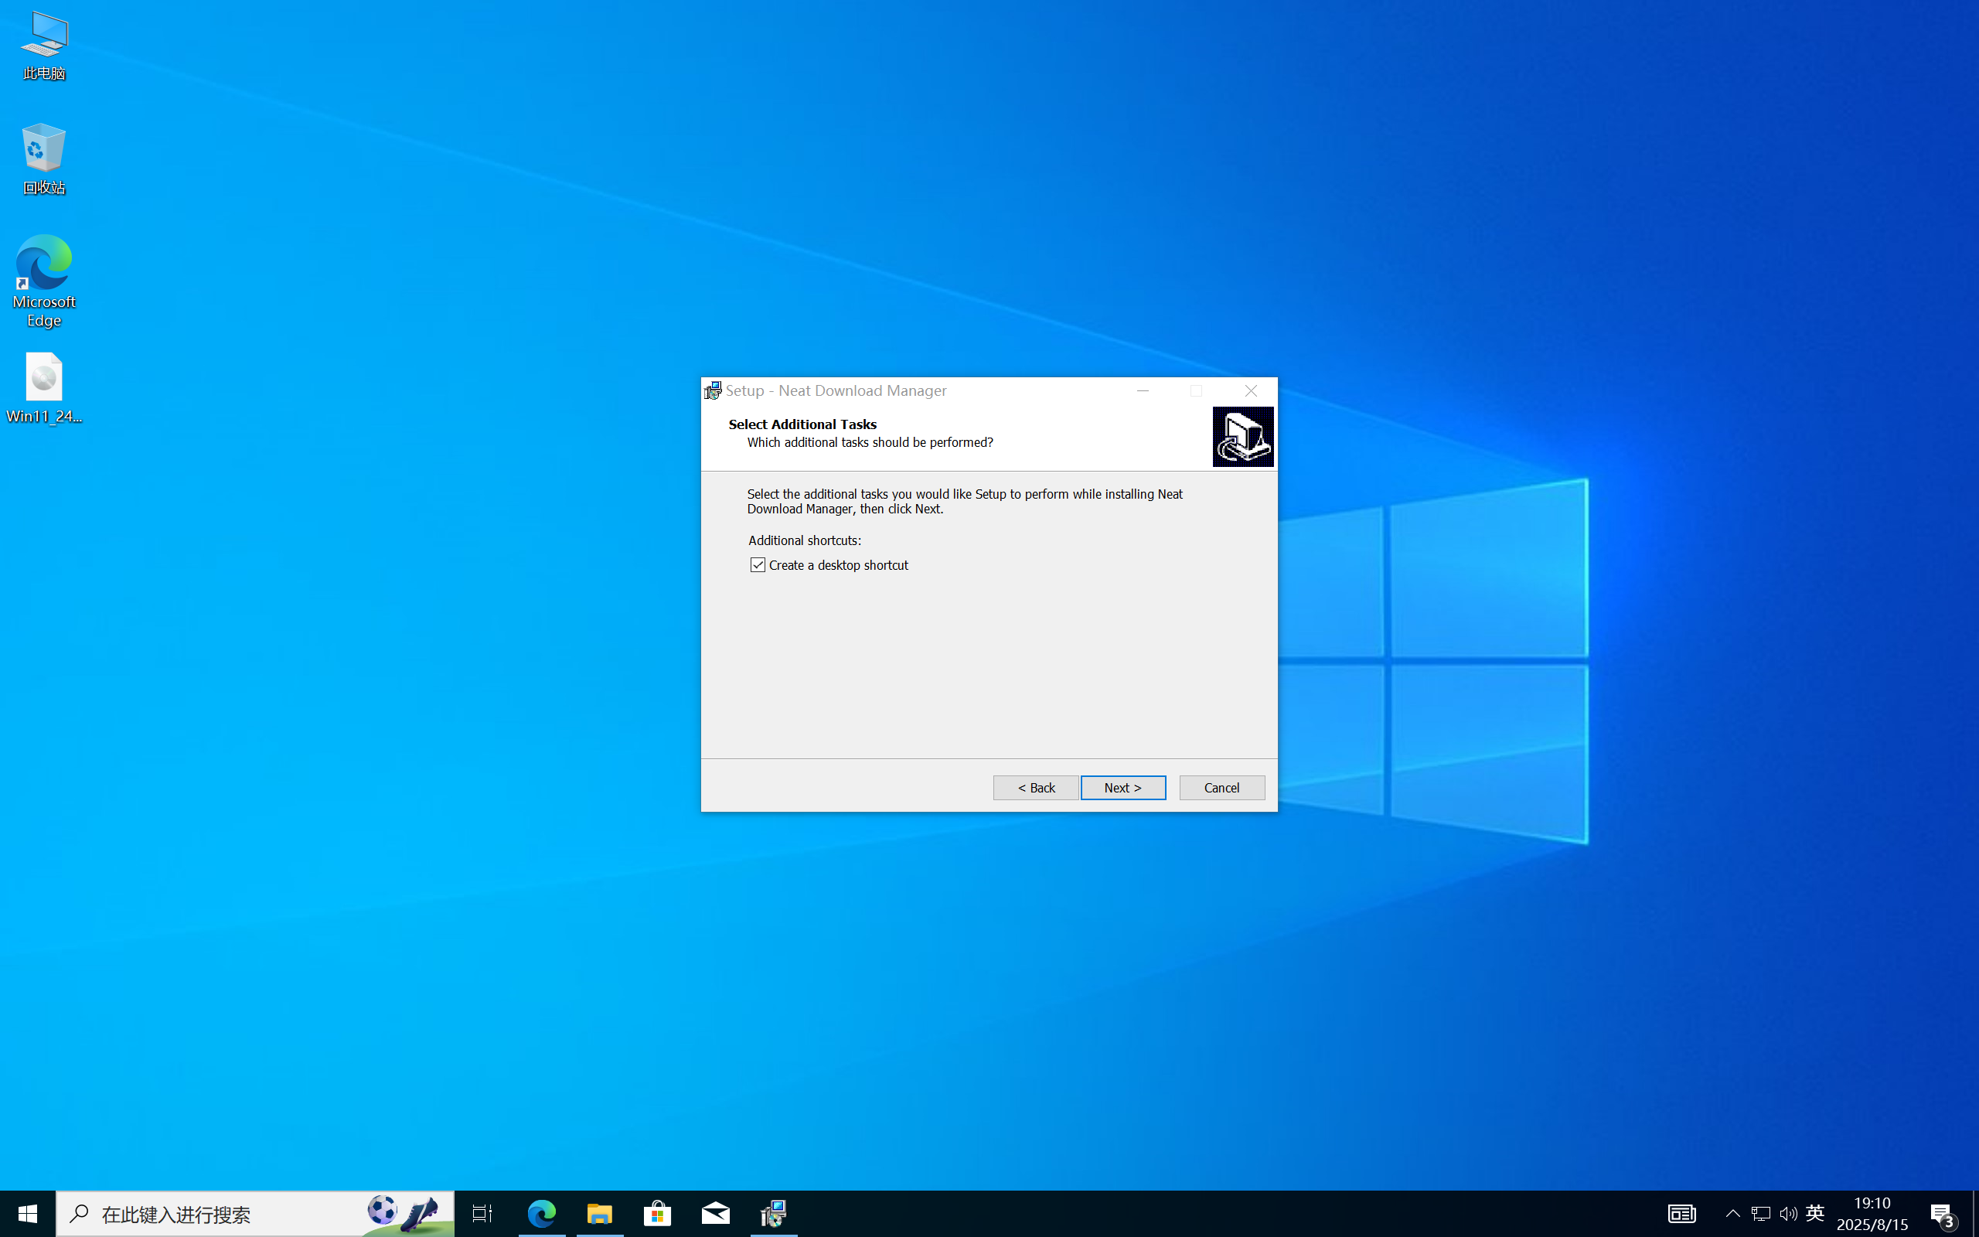Cancel the Neat Download Manager setup
Viewport: 1979px width, 1237px height.
(x=1221, y=787)
